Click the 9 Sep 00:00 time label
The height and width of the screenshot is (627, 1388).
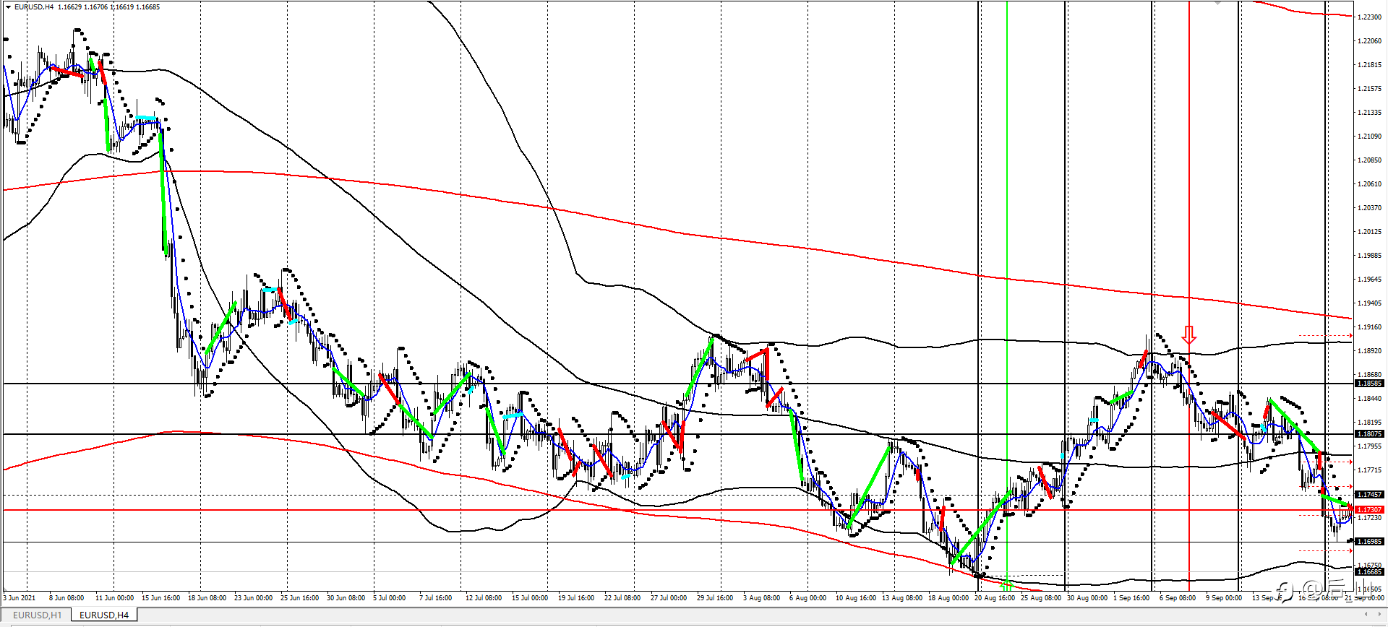point(1224,598)
